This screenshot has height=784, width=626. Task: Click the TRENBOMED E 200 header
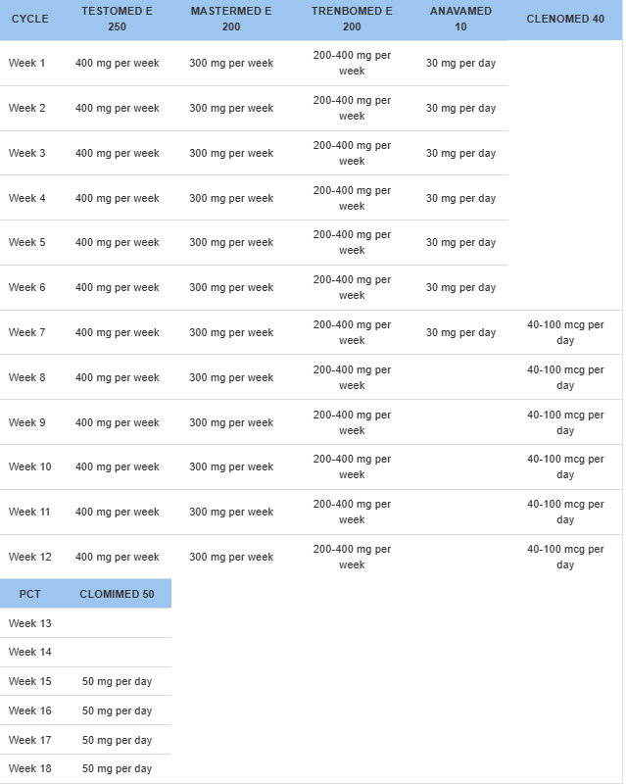(352, 19)
